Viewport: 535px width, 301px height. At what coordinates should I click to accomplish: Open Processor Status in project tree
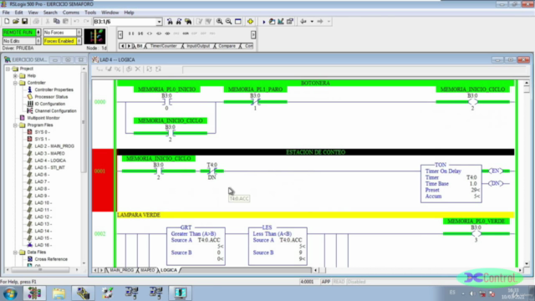pos(51,97)
